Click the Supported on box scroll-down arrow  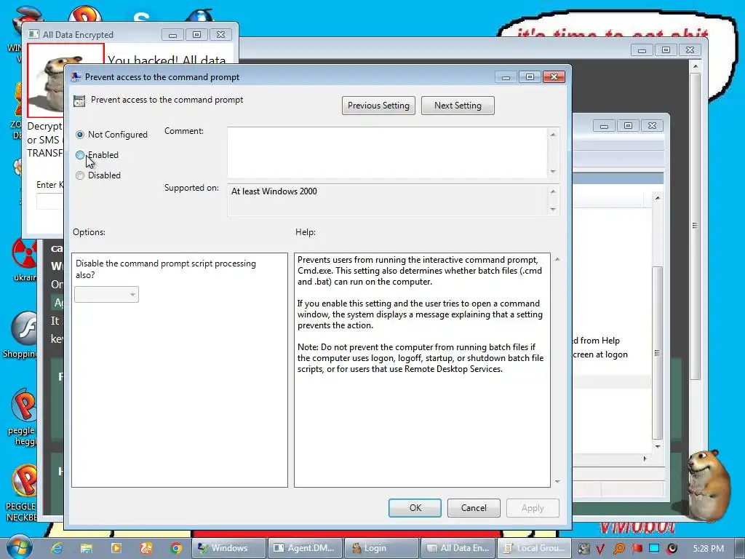[x=553, y=209]
